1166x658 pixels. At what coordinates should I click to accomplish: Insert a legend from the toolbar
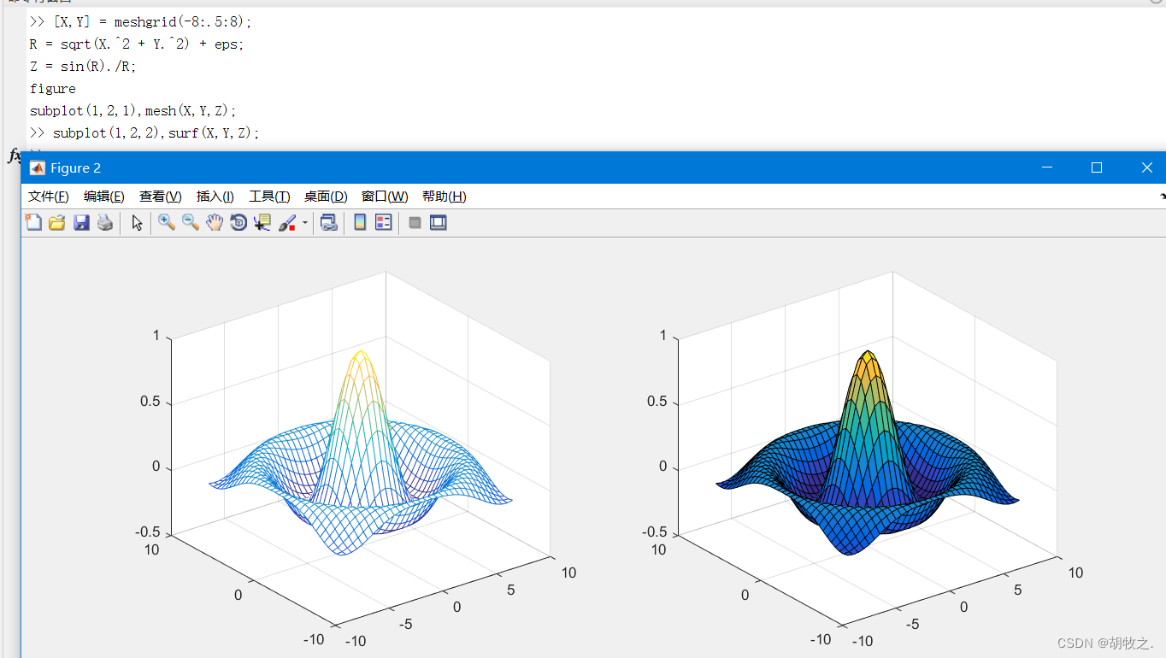pos(384,223)
